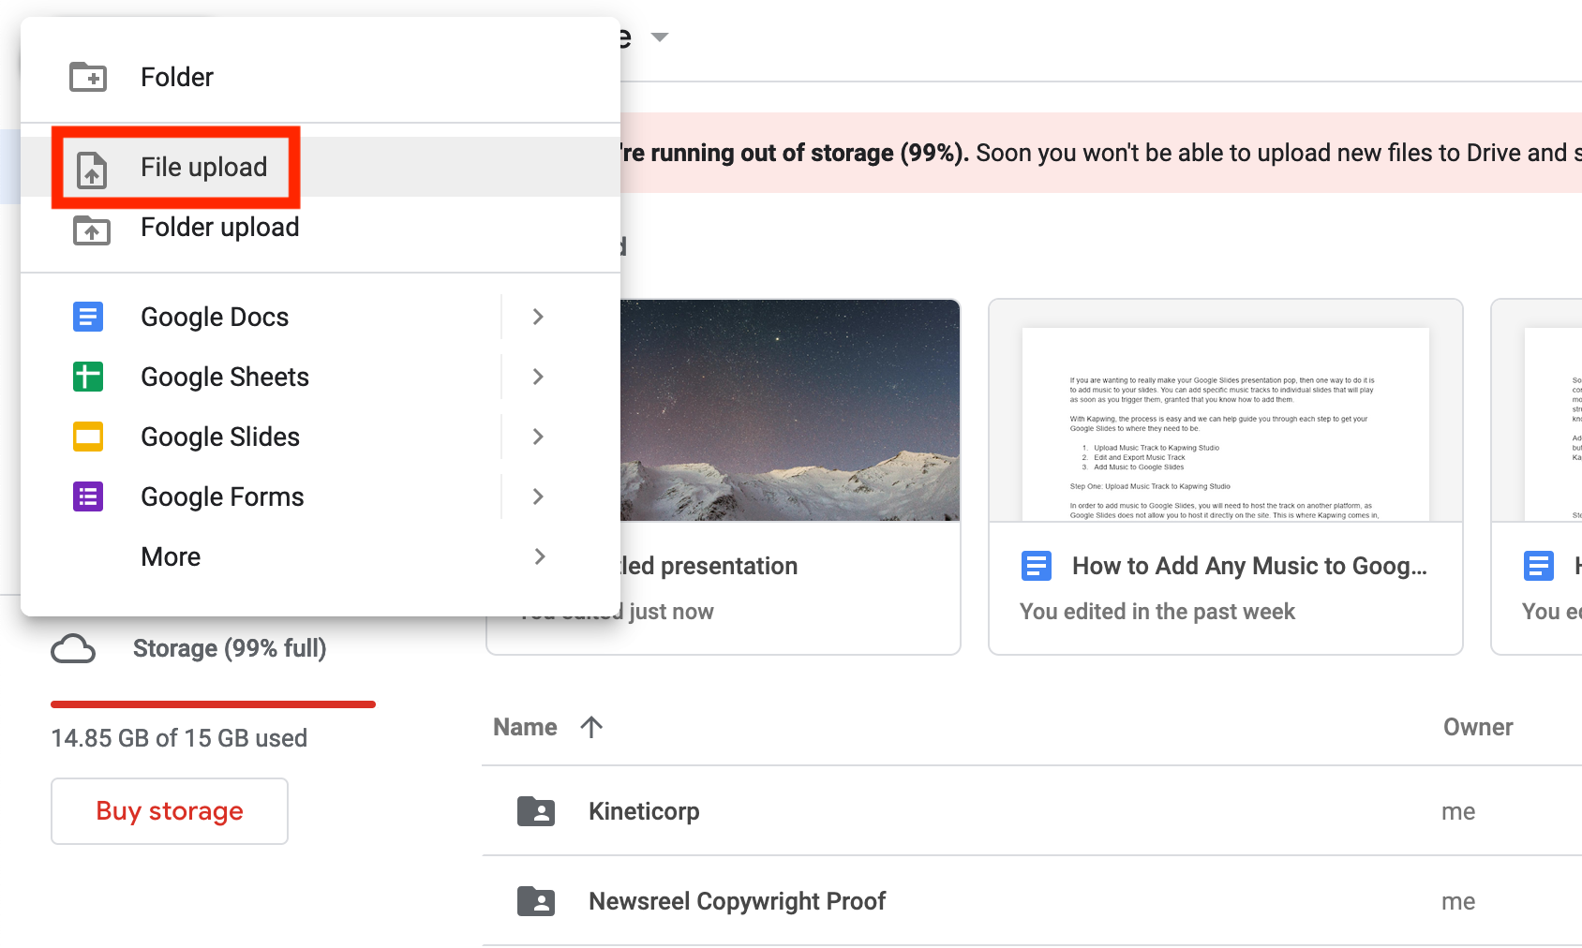Viewport: 1582px width, 948px height.
Task: Click the red storage usage bar
Action: click(x=213, y=704)
